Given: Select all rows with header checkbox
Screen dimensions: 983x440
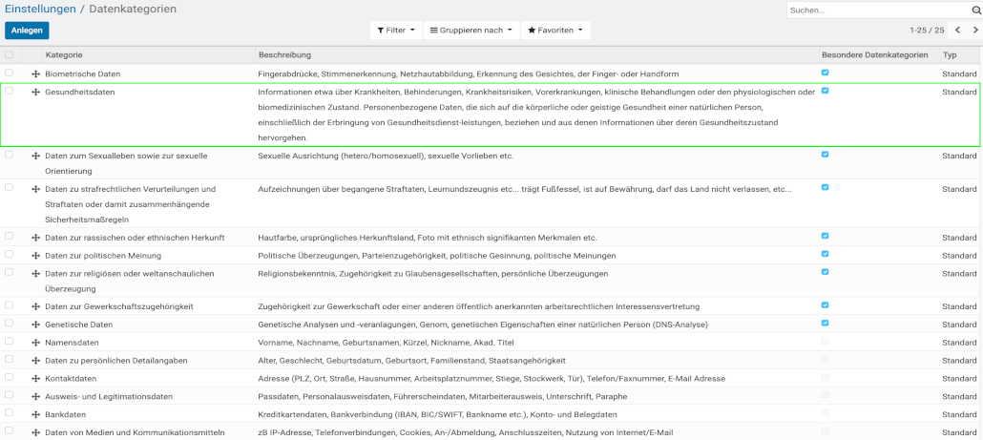Looking at the screenshot, I should pyautogui.click(x=10, y=55).
